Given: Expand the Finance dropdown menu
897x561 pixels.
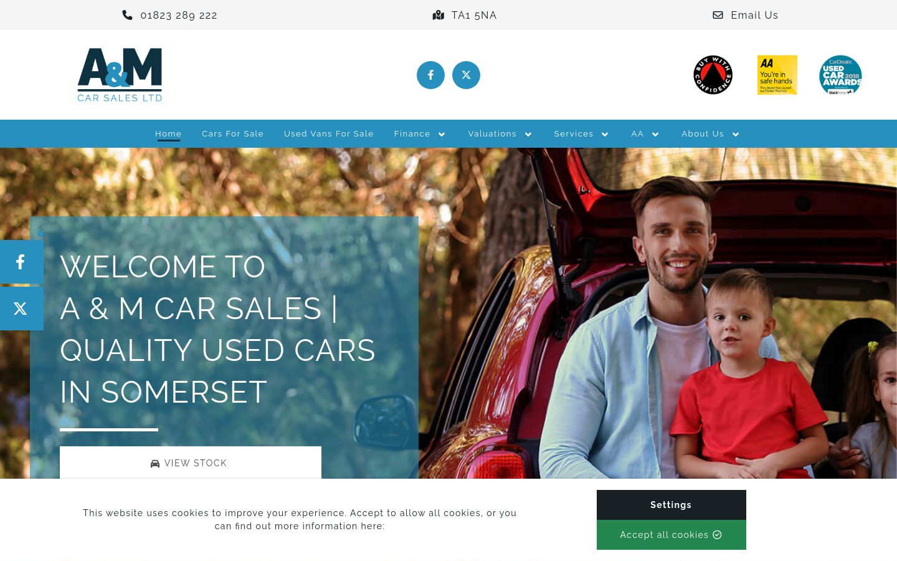Looking at the screenshot, I should (x=420, y=134).
